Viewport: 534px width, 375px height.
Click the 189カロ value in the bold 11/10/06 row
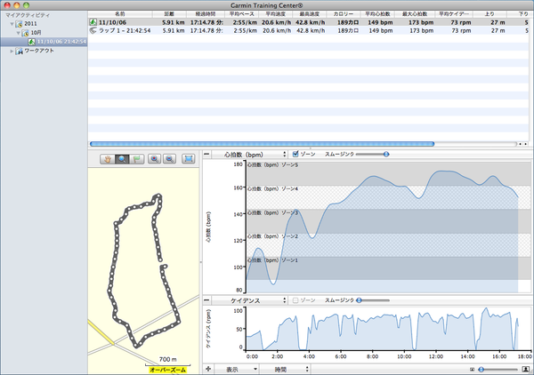click(x=348, y=22)
